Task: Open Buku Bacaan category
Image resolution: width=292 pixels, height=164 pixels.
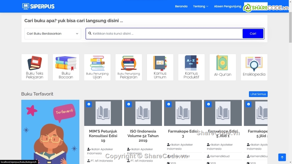Action: coord(66,67)
